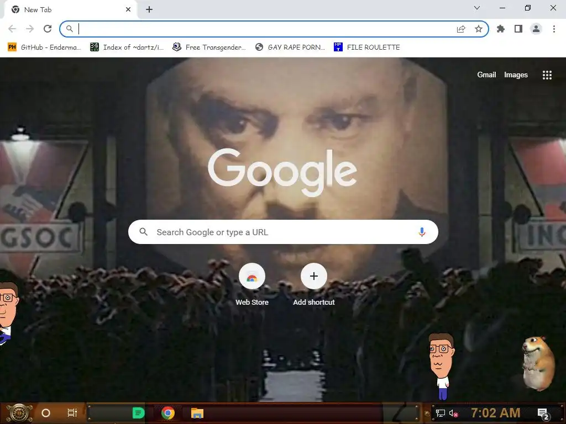This screenshot has height=424, width=566.
Task: Click the network icon in system tray
Action: (x=440, y=413)
